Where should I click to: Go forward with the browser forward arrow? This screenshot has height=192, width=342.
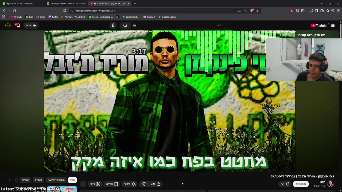9,11
